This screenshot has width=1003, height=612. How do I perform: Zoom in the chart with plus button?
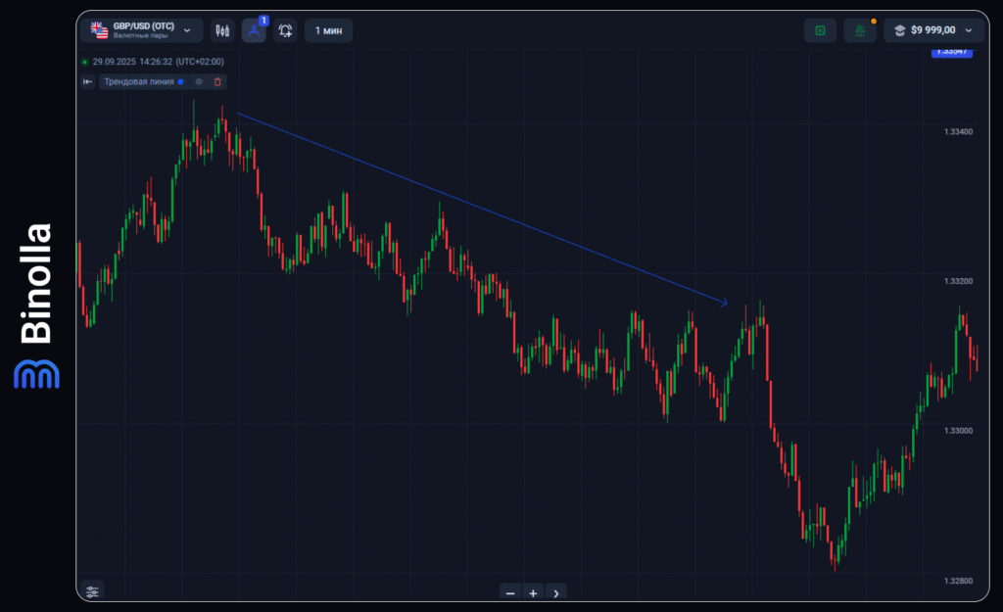point(533,592)
